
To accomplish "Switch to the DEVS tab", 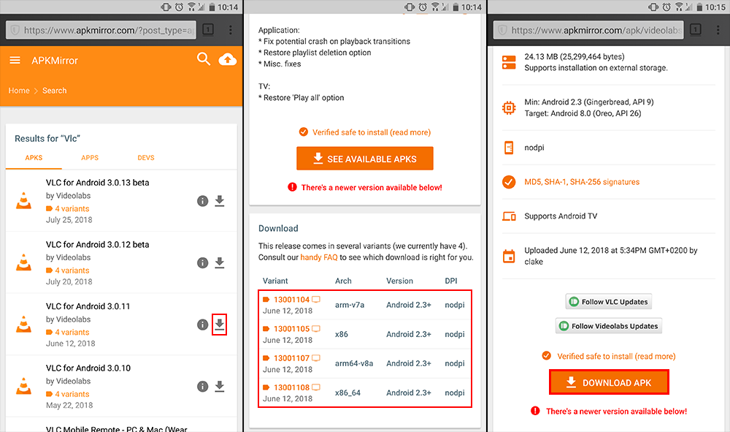I will pos(146,158).
